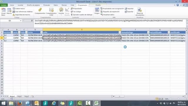
Task: Open Internet Explorer from the taskbar
Action: pos(54,103)
